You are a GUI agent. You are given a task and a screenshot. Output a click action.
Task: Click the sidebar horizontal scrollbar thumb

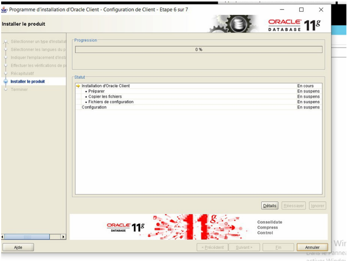[x=27, y=237]
